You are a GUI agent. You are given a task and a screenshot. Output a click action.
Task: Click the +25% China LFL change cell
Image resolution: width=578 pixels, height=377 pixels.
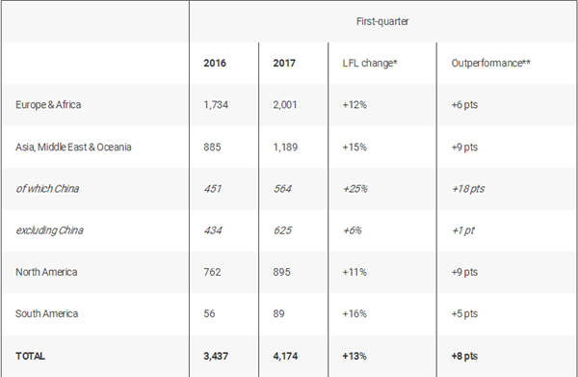(x=355, y=189)
